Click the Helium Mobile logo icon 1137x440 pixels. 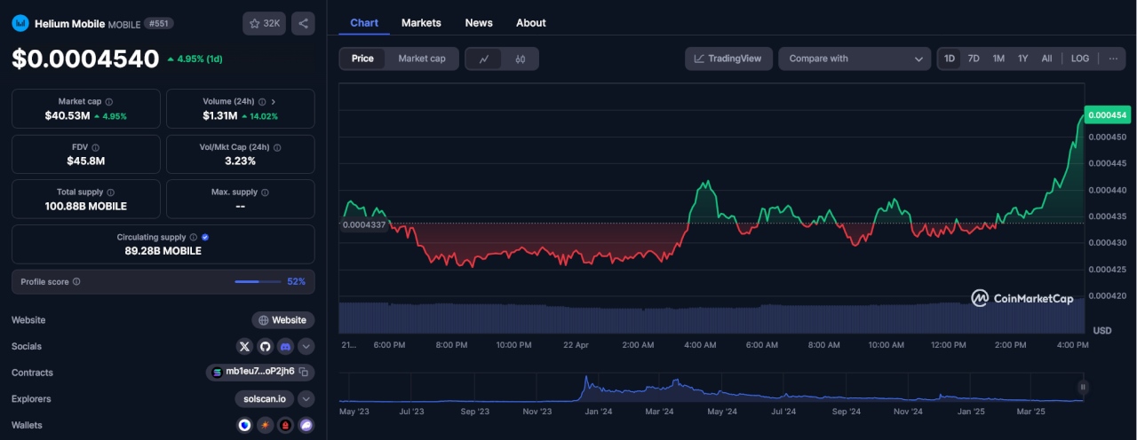(x=20, y=24)
